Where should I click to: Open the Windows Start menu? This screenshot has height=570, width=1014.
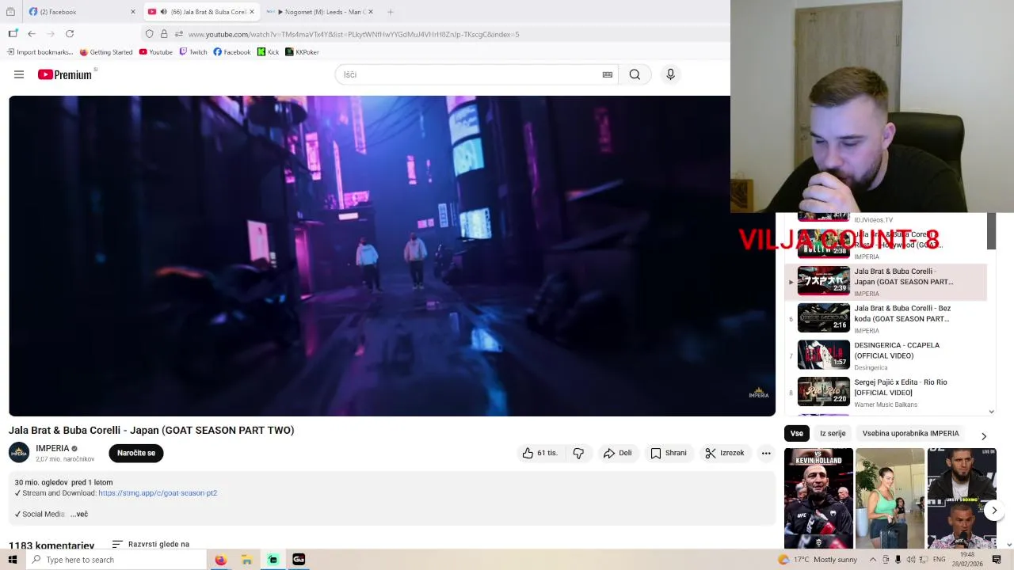[x=13, y=560]
